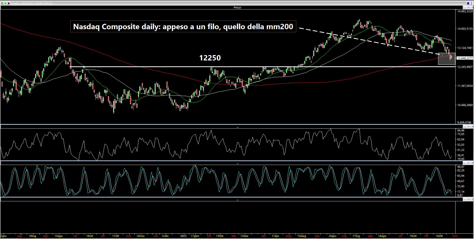Click the 14.003,5155 price axis label
This screenshot has width=474, height=239.
[x=465, y=29]
